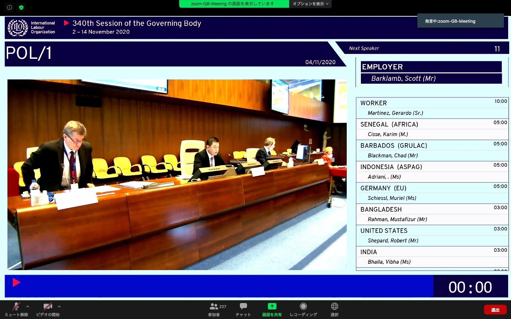Click the meeting info icon at top left
This screenshot has width=511, height=319.
(x=10, y=7)
